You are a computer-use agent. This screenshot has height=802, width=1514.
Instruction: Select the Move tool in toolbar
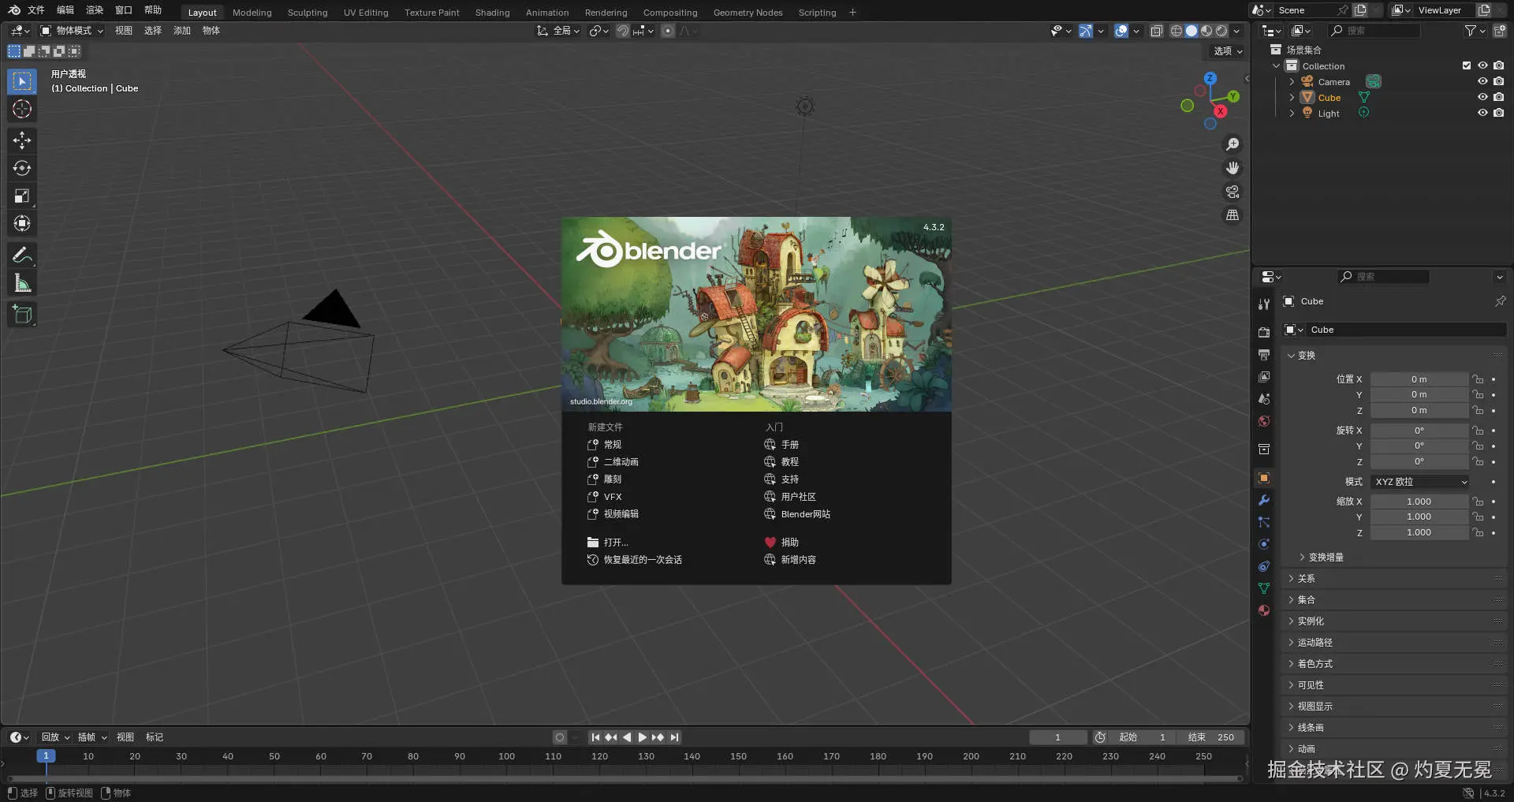click(22, 140)
